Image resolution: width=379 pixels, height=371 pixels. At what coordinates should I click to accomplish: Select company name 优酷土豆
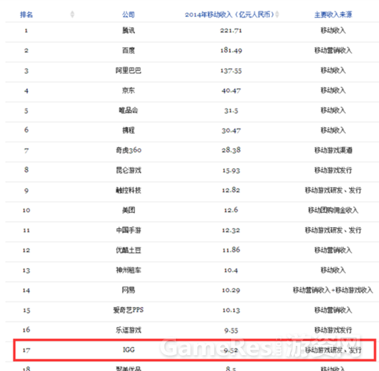pos(128,250)
